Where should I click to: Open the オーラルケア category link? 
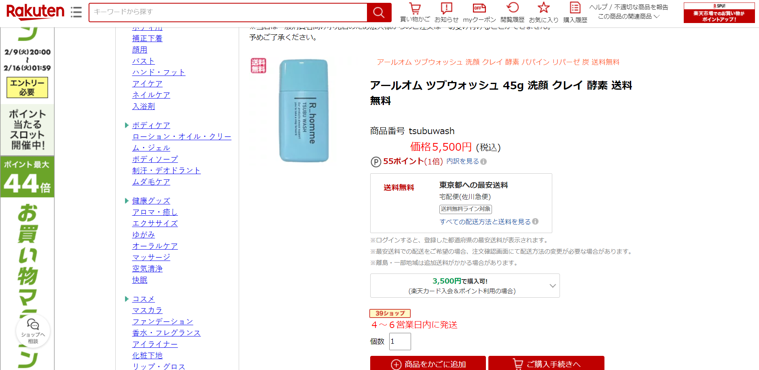(155, 246)
